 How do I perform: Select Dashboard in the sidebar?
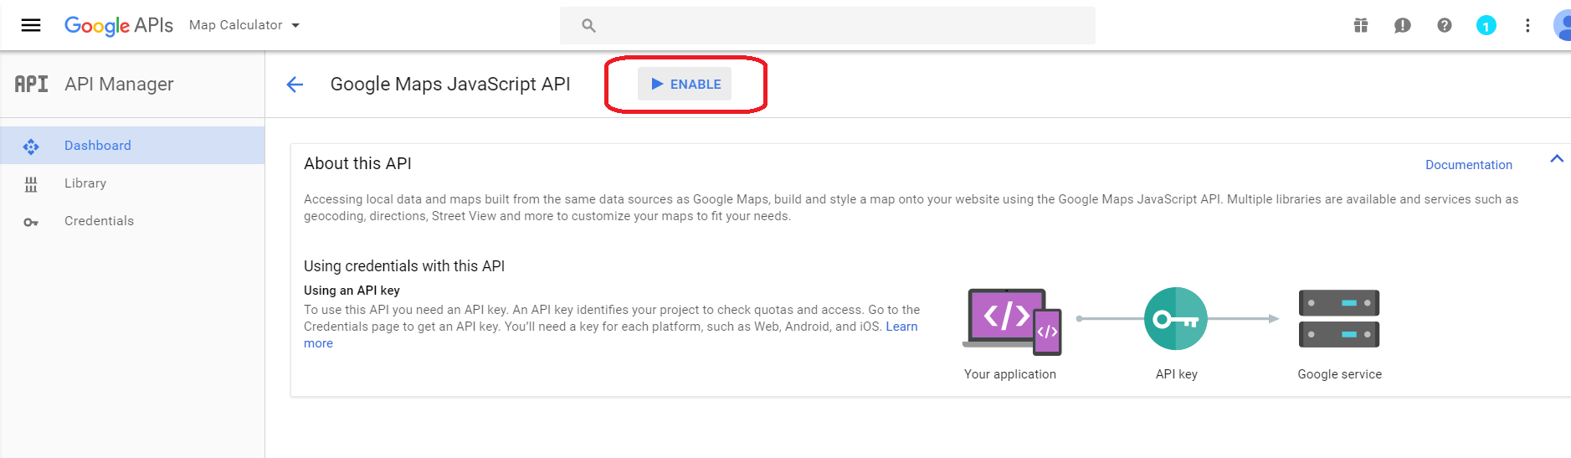(132, 146)
